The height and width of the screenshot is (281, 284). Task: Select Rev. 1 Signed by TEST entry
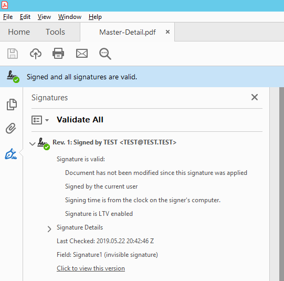pos(114,142)
